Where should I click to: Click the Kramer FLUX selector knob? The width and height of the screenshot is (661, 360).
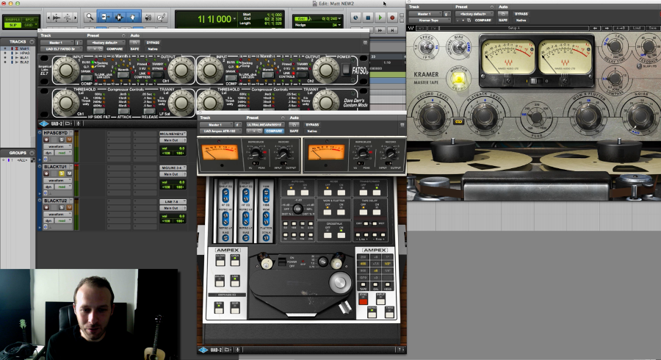tap(536, 117)
